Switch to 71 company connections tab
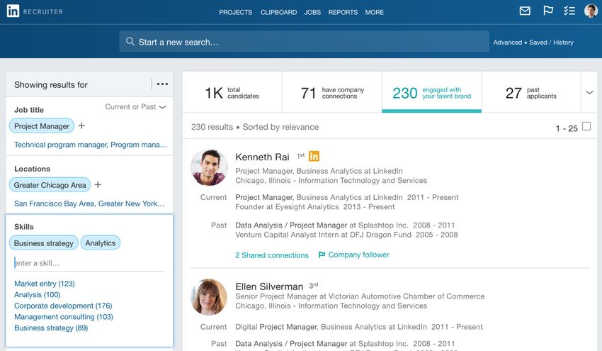This screenshot has width=602, height=351. click(332, 92)
